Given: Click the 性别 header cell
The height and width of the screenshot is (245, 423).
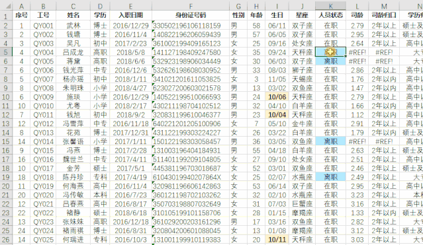Looking at the screenshot, I should click(x=238, y=15).
